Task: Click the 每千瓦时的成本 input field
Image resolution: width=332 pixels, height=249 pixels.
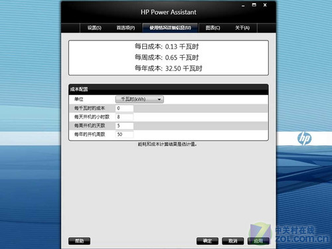Action: point(124,108)
